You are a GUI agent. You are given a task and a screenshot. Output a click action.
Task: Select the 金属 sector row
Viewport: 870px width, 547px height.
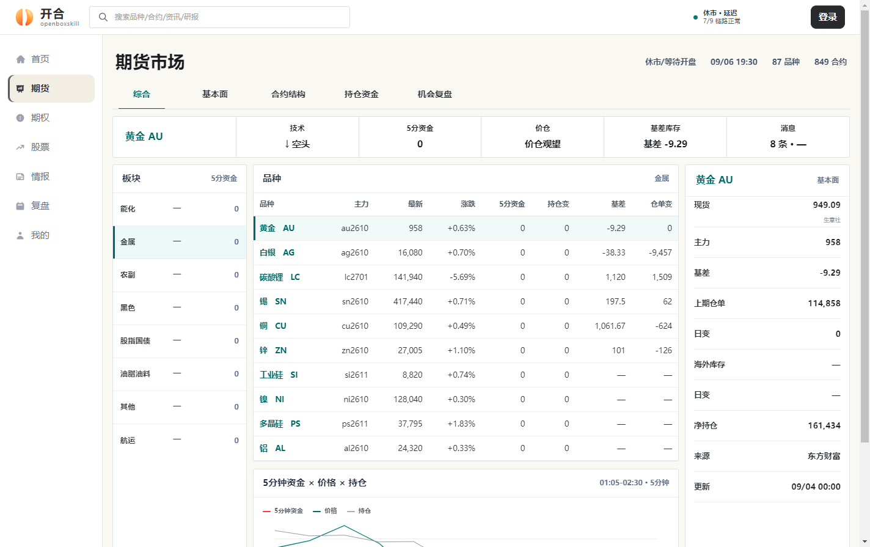(x=180, y=242)
